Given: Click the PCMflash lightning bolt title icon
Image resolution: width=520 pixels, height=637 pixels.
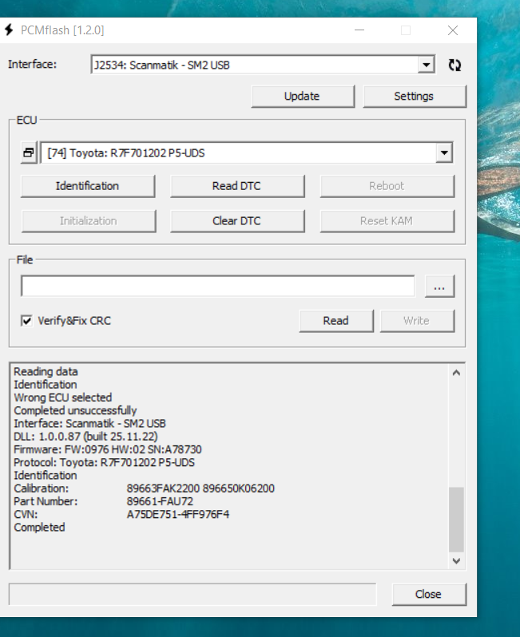Looking at the screenshot, I should tap(9, 30).
